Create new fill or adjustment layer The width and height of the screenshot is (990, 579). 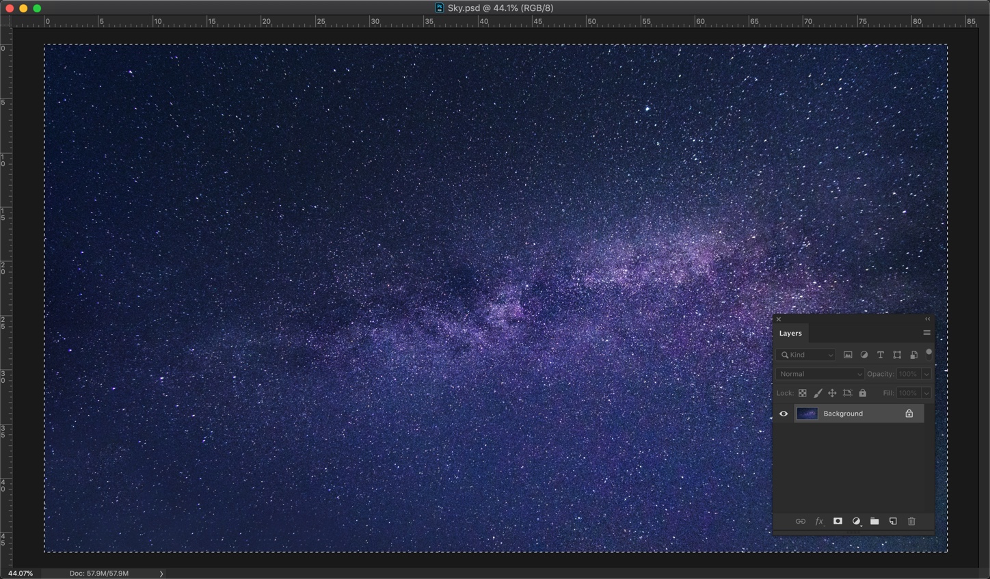click(856, 522)
